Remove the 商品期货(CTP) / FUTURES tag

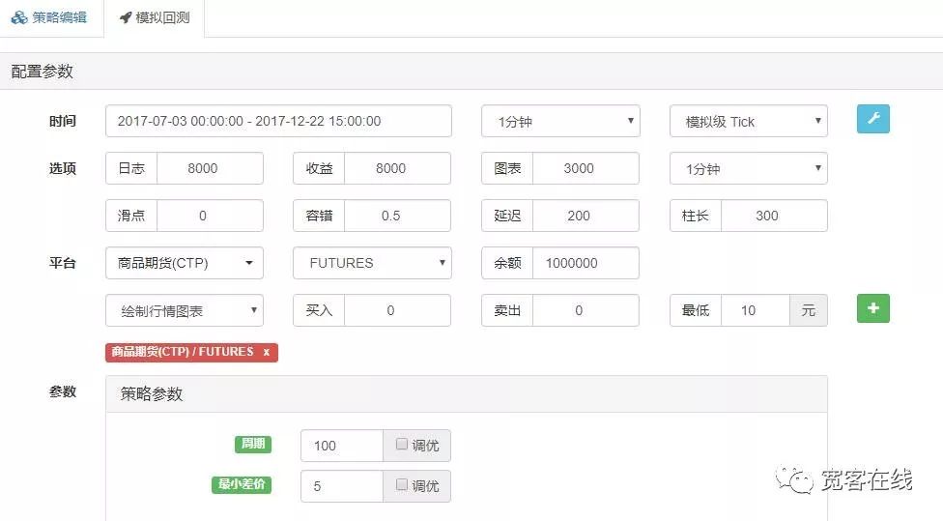pyautogui.click(x=267, y=352)
